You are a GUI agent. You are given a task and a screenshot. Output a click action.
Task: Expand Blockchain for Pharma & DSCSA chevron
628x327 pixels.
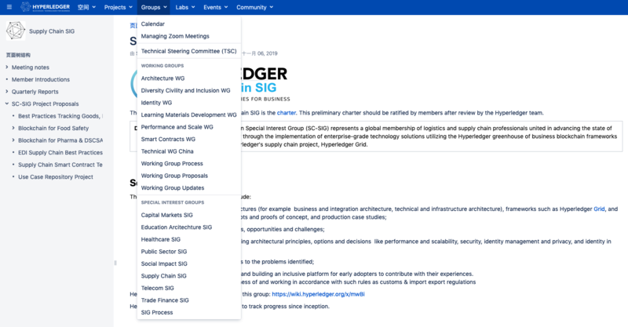(x=13, y=140)
